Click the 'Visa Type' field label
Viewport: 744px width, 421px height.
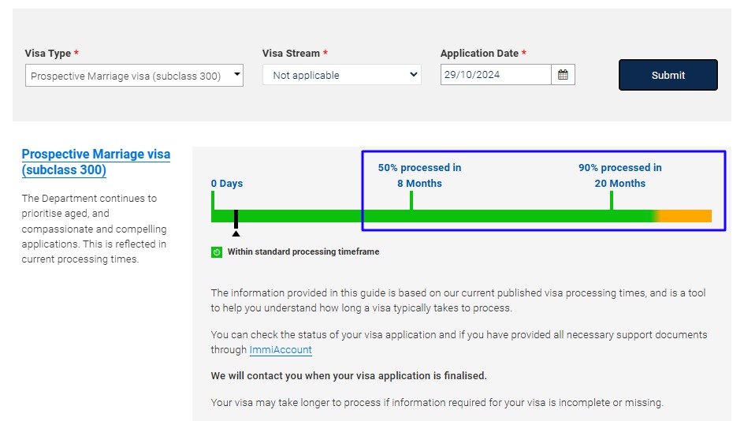point(48,53)
